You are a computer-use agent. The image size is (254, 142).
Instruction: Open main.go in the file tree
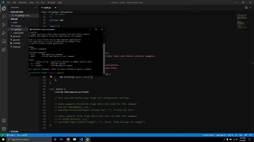pyautogui.click(x=17, y=47)
